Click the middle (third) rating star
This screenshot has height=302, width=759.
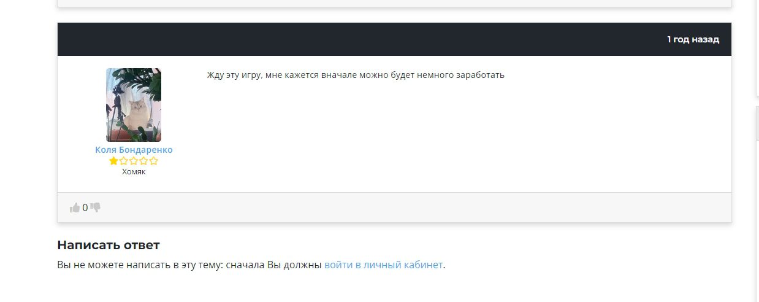point(134,161)
